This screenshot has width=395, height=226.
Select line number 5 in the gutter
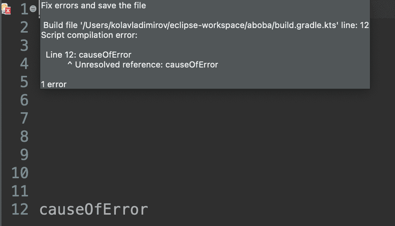pyautogui.click(x=24, y=82)
